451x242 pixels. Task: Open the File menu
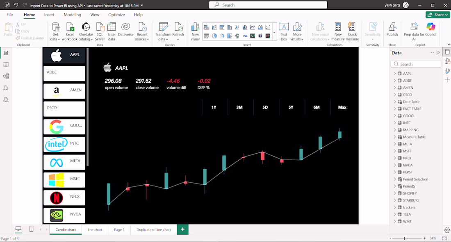pos(10,15)
